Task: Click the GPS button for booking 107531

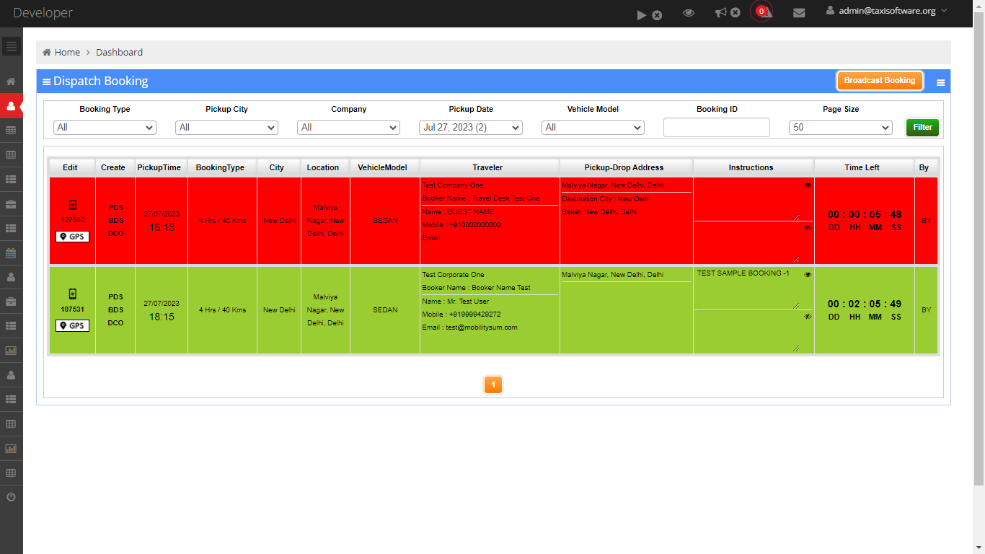Action: [72, 326]
